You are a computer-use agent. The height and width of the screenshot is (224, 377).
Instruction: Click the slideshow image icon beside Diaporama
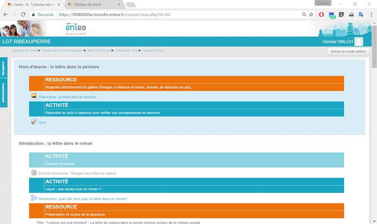tap(34, 96)
